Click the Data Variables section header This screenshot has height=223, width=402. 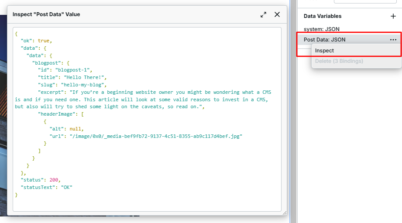(323, 16)
